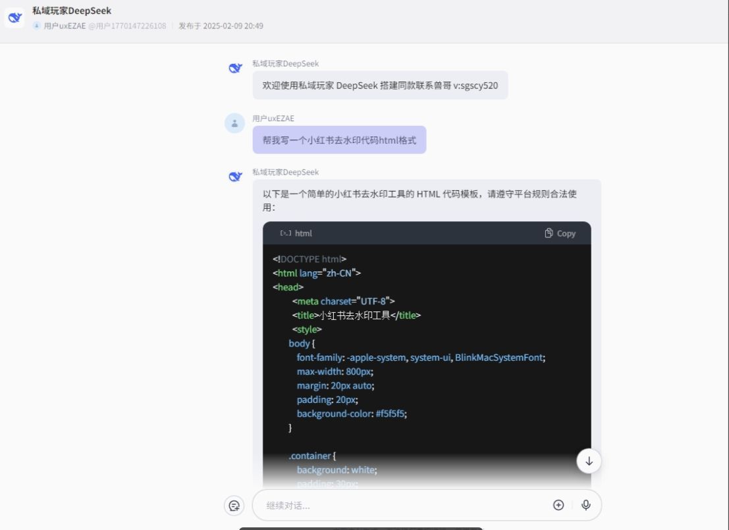Viewport: 729px width, 530px height.
Task: Click the @用户1770147226108 handle
Action: (x=127, y=26)
